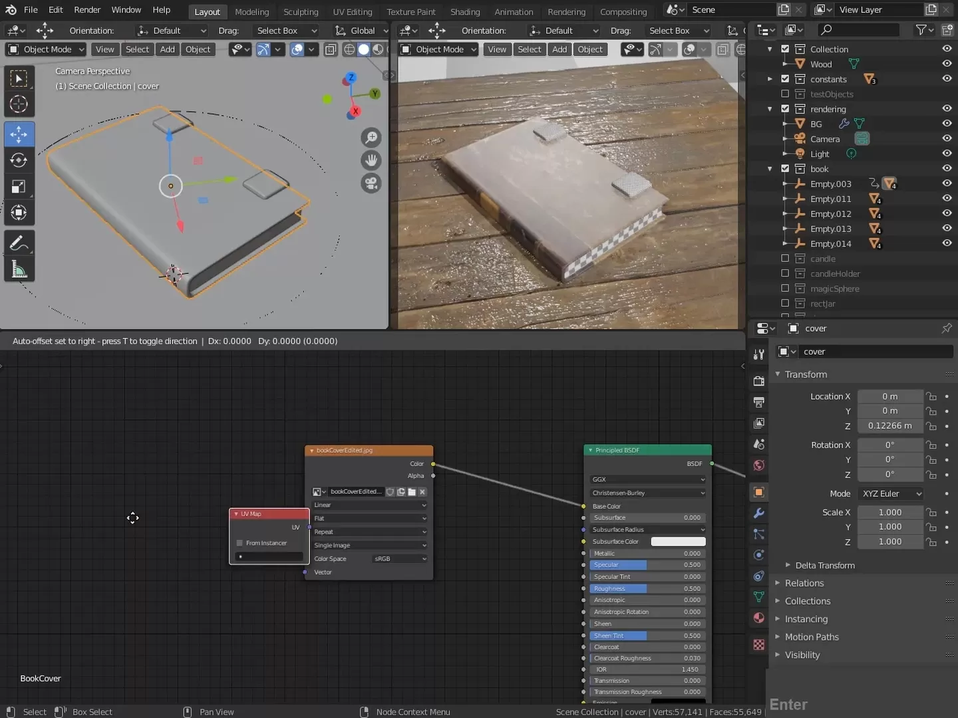Collapse the book collection in the outliner
958x718 pixels.
tap(770, 169)
